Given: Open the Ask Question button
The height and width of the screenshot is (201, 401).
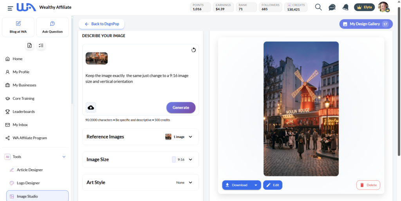Looking at the screenshot, I should [52, 27].
